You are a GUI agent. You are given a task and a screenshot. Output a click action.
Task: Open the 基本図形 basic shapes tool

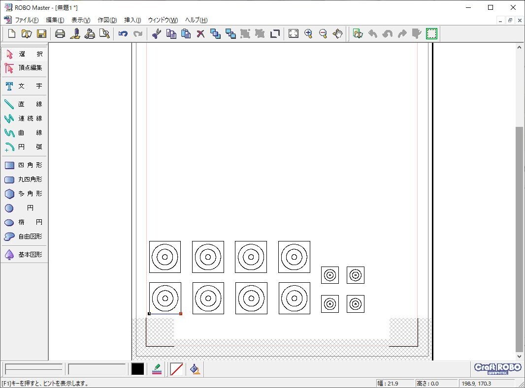(x=24, y=254)
